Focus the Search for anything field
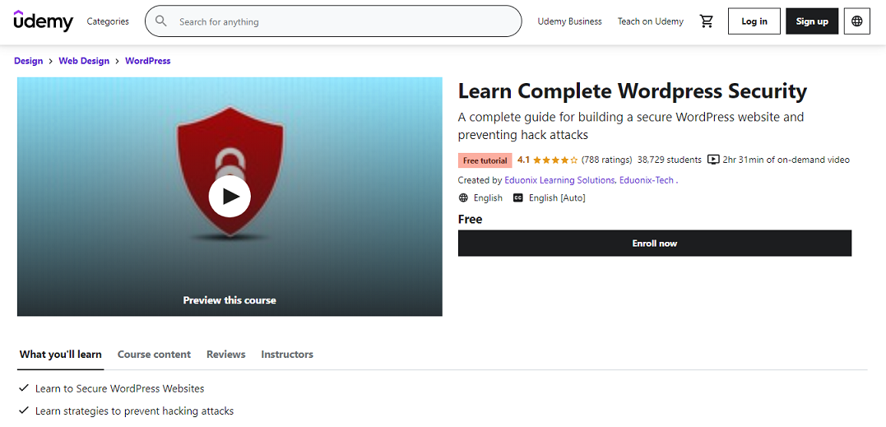Screen dimensions: 886x427 [333, 21]
